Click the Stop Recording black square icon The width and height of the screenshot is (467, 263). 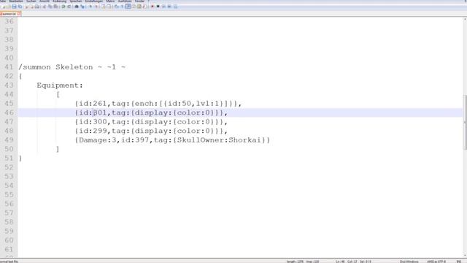click(158, 7)
